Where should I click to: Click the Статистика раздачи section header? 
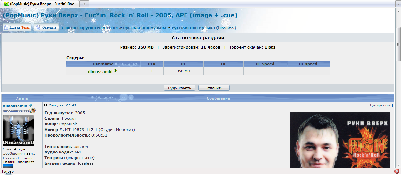[x=198, y=38]
